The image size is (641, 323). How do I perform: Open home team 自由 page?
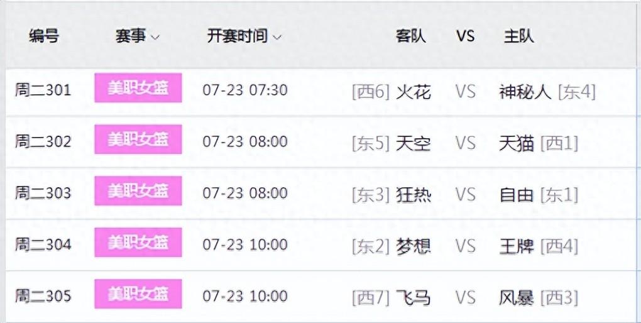(x=517, y=195)
